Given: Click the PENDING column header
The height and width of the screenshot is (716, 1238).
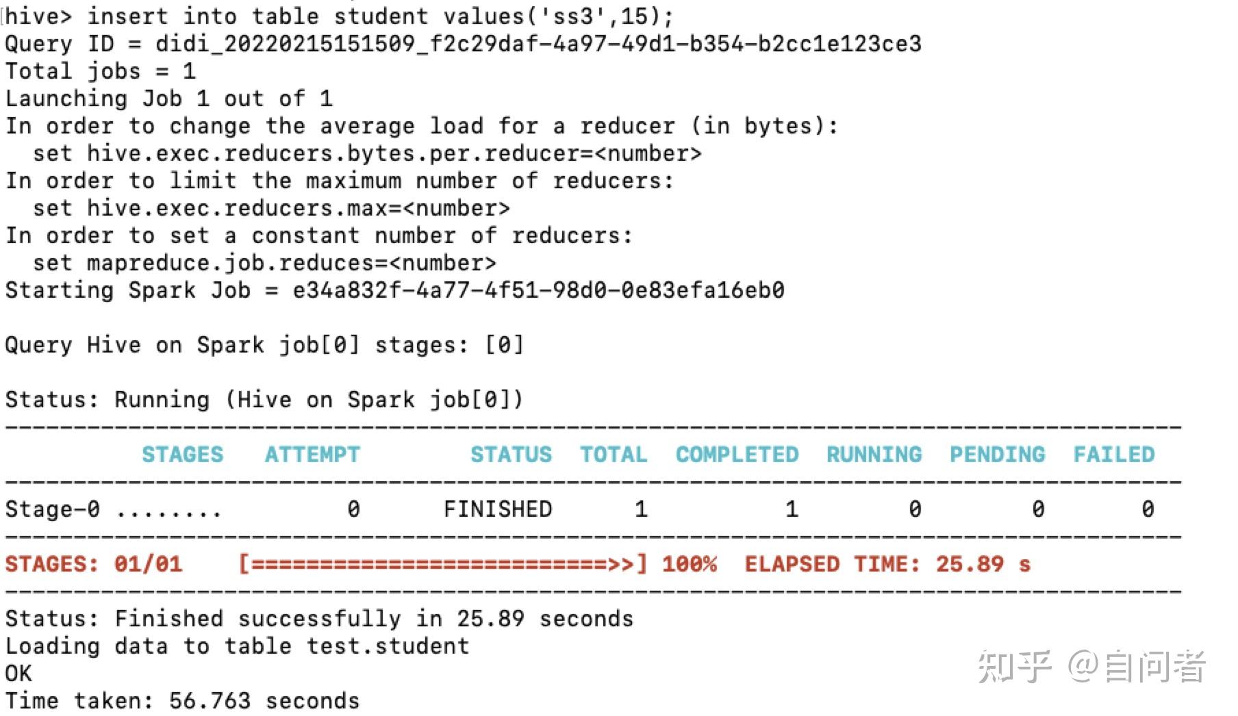Looking at the screenshot, I should coord(997,455).
